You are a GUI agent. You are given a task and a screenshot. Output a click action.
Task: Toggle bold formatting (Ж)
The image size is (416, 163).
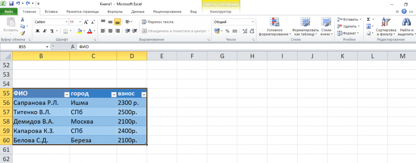37,31
